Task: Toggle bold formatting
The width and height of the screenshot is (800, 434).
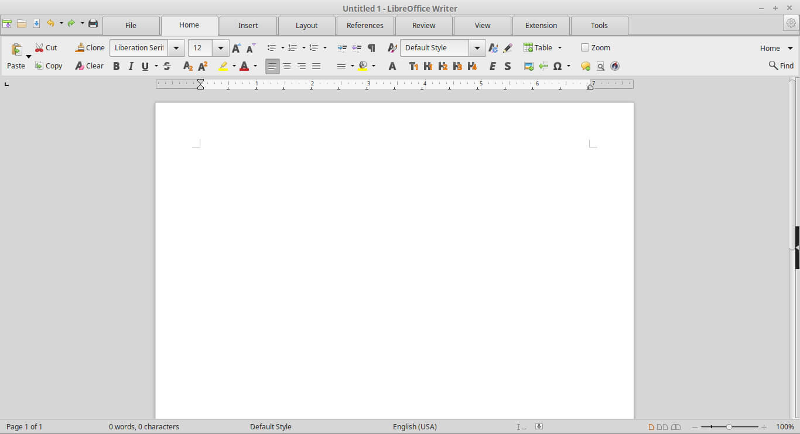Action: point(116,66)
